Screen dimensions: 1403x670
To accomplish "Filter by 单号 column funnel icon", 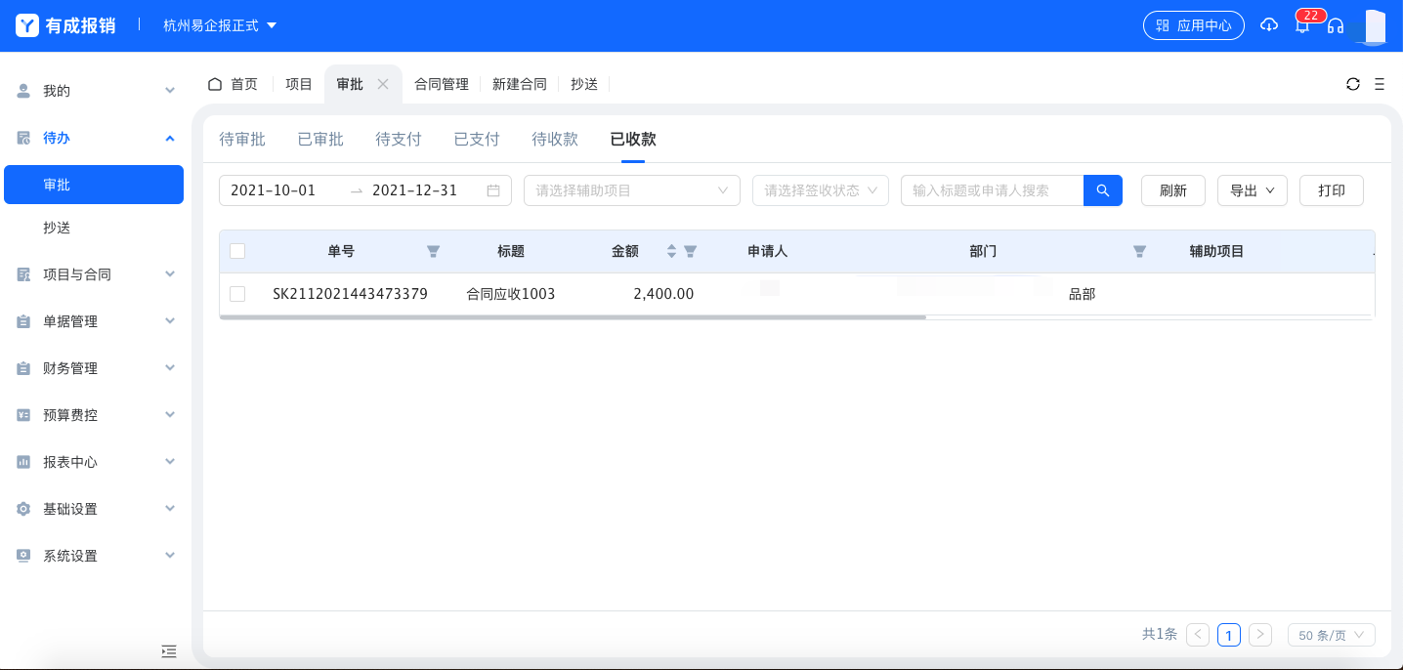I will [434, 251].
